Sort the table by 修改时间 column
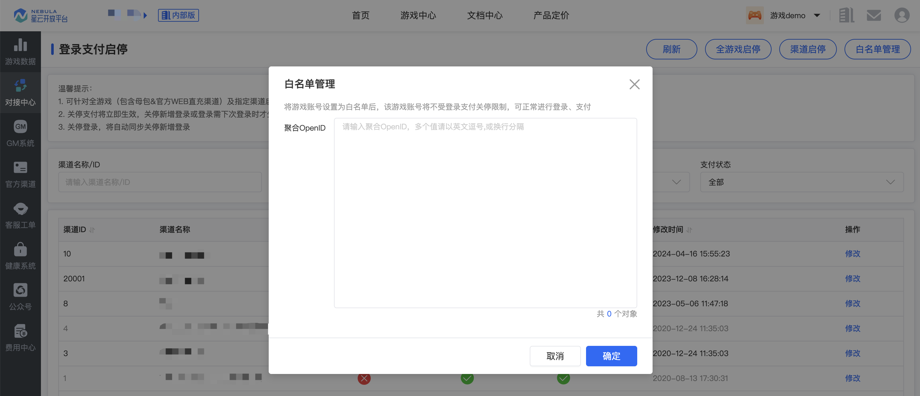Screen dimensions: 920x396 pos(689,230)
